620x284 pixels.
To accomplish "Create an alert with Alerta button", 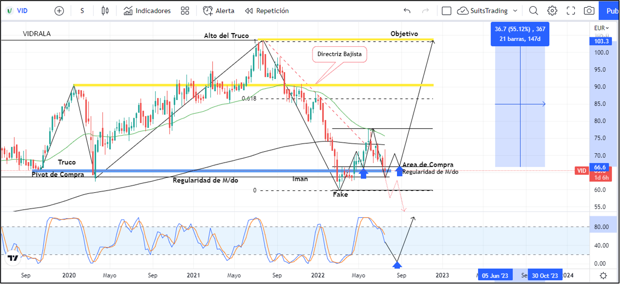I will [219, 11].
